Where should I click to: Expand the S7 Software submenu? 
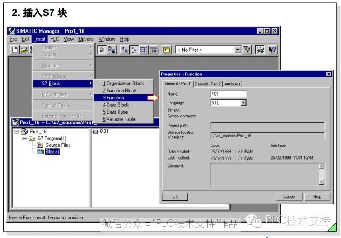click(91, 76)
